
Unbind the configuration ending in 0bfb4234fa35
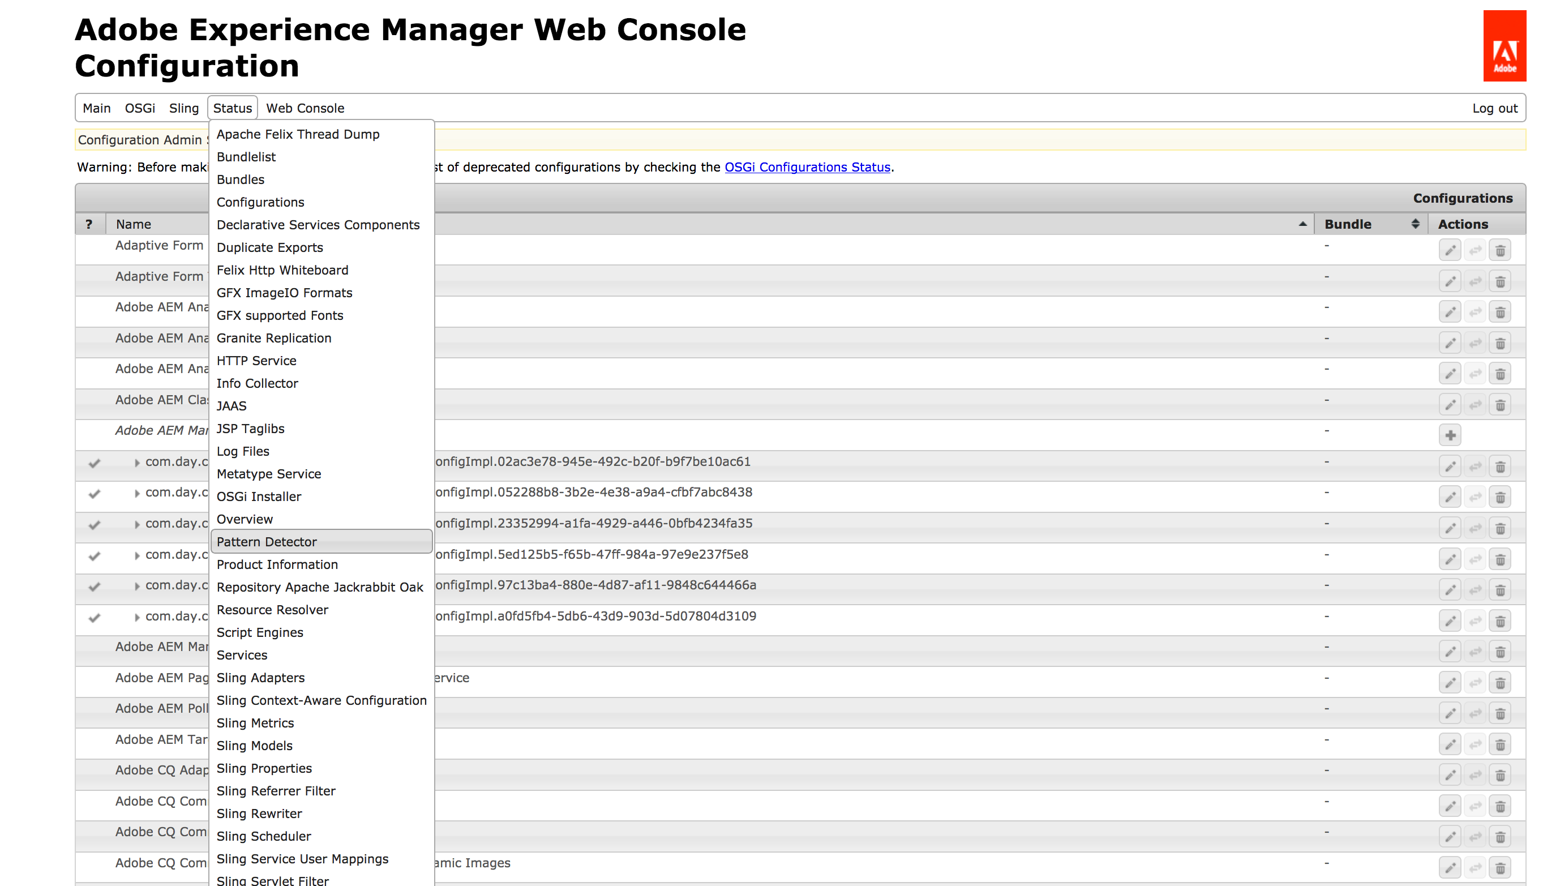click(x=1475, y=529)
